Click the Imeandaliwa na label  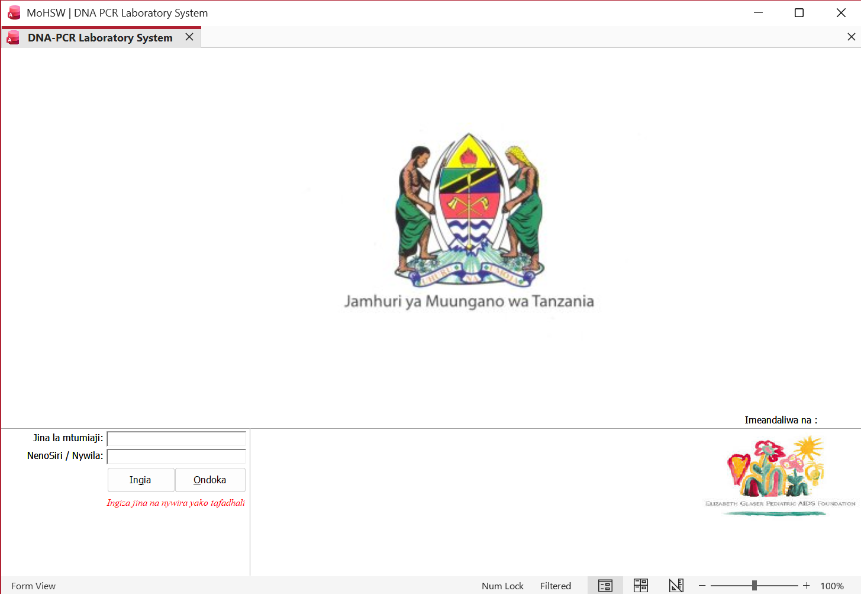pos(781,420)
